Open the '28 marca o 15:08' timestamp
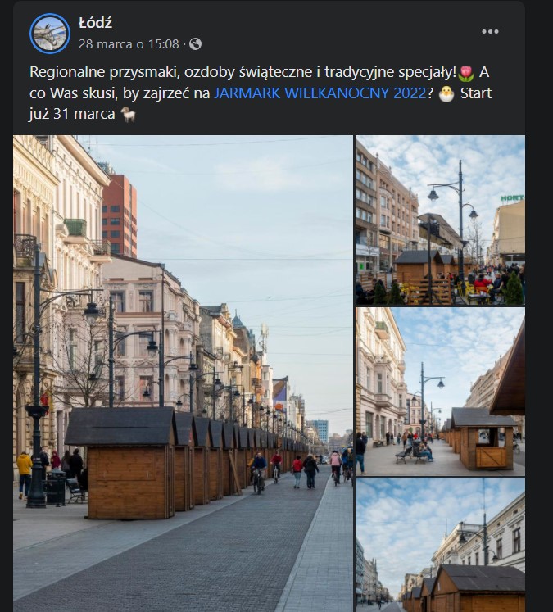This screenshot has height=612, width=553. 129,44
